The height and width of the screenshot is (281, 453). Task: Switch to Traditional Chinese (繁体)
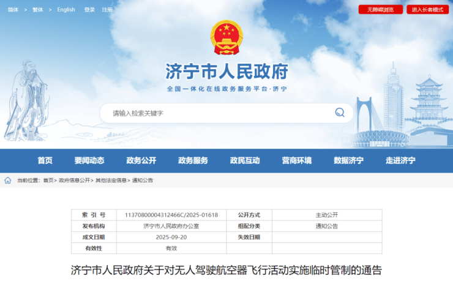point(38,10)
